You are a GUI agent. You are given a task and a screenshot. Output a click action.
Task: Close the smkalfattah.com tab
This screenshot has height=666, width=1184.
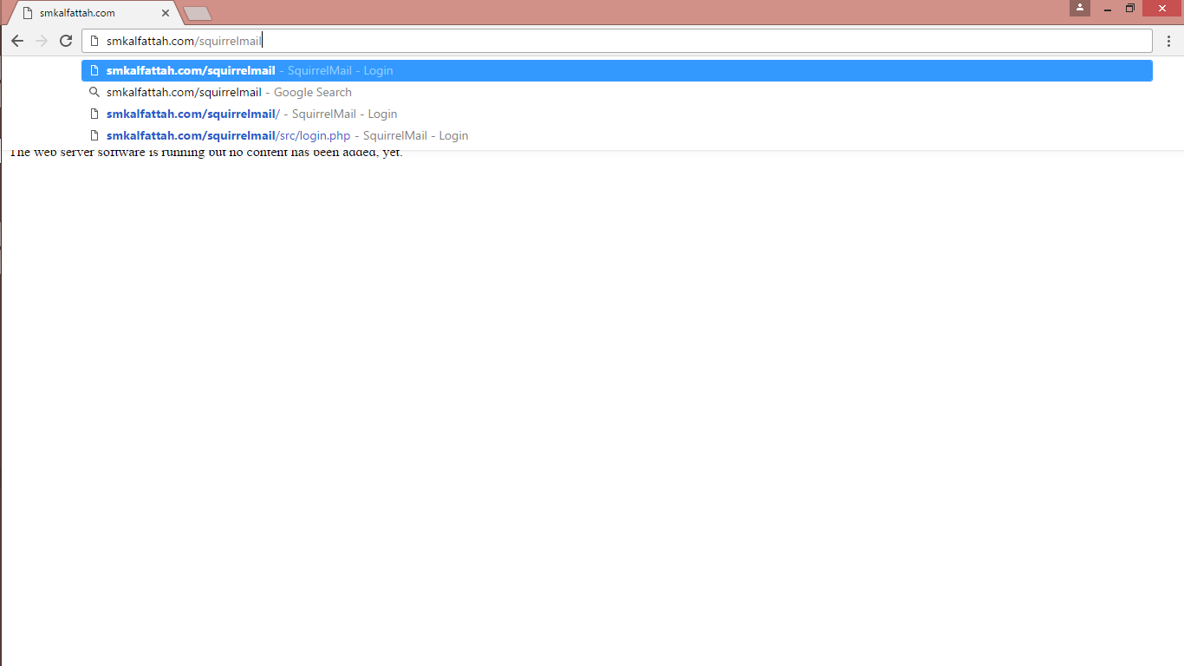[x=166, y=13]
